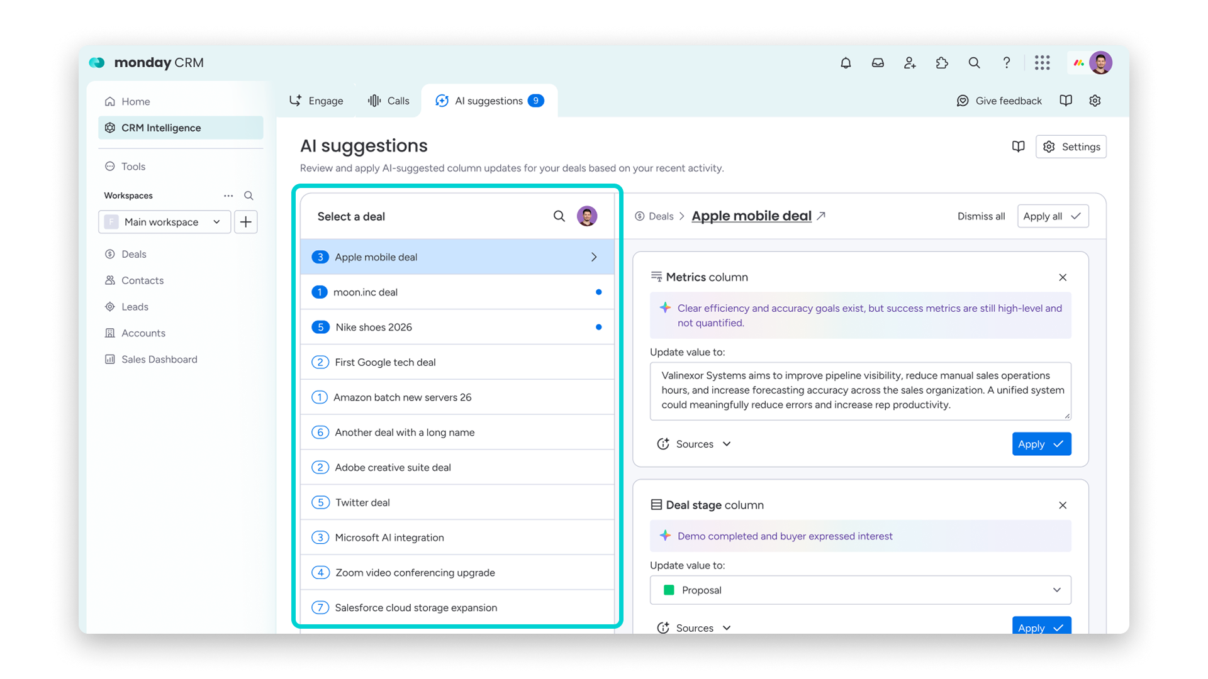Click the Give feedback button

[999, 101]
